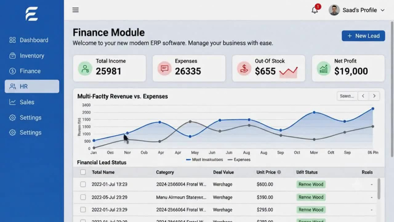The width and height of the screenshot is (394, 222).
Task: Click the Expenses message icon
Action: (164, 68)
